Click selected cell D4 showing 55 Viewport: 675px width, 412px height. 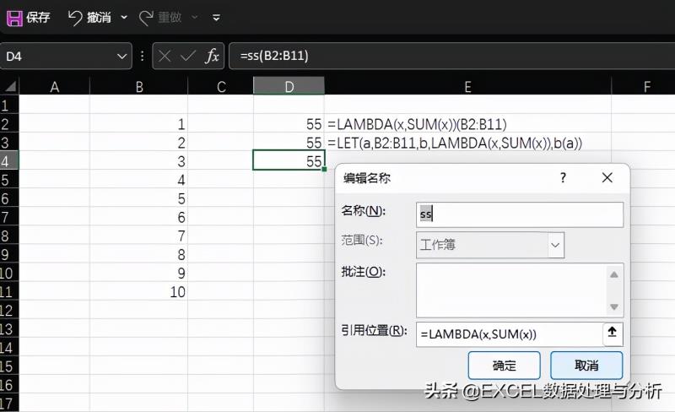[289, 160]
